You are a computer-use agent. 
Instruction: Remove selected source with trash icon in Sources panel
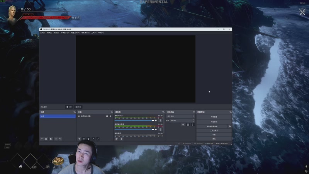tap(83, 139)
